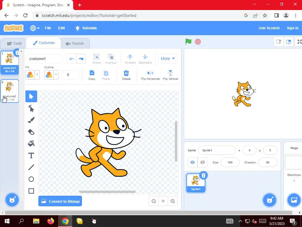Click the Scratch logo
Image resolution: width=302 pixels, height=227 pixels.
click(x=14, y=28)
